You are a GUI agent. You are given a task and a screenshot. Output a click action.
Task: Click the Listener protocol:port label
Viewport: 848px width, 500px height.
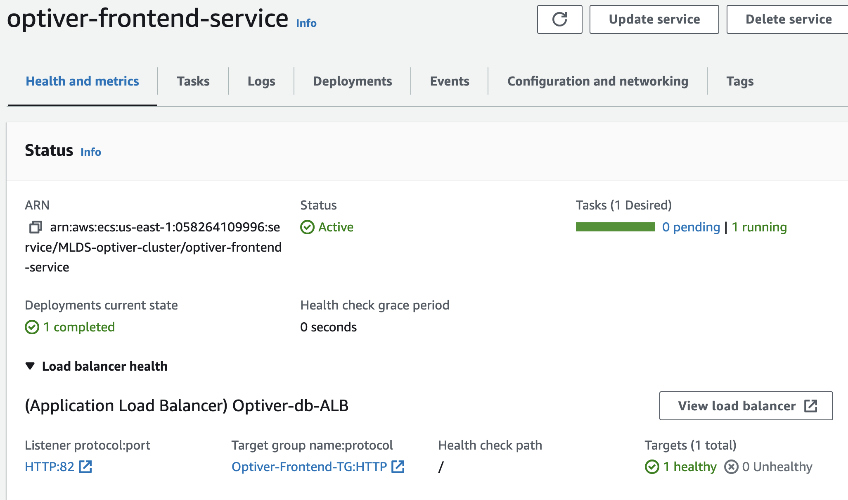[88, 445]
